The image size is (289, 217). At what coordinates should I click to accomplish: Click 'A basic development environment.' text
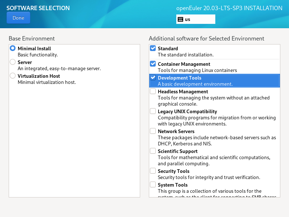(195, 84)
